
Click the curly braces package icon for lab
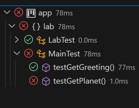pos(36,27)
